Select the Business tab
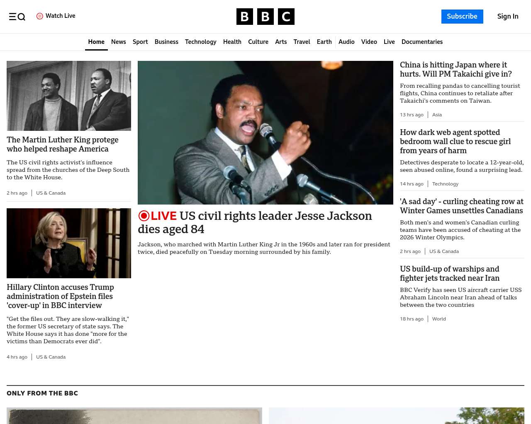The width and height of the screenshot is (531, 424). click(166, 42)
